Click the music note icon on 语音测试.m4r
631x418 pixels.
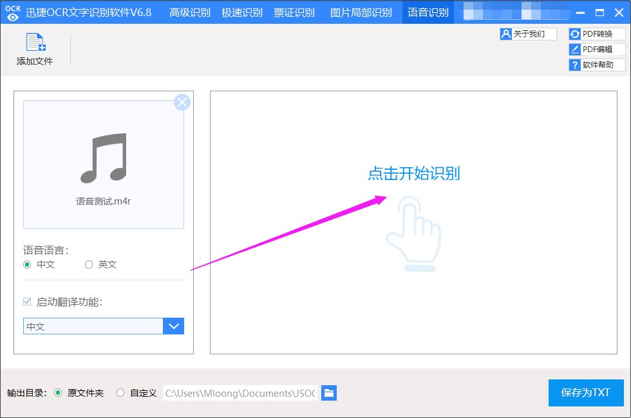pyautogui.click(x=103, y=158)
